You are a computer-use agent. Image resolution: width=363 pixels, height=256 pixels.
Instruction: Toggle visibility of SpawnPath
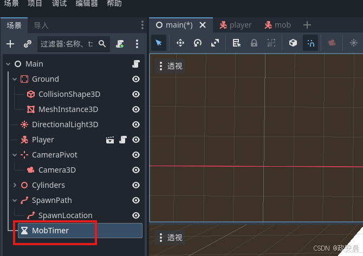pos(136,200)
